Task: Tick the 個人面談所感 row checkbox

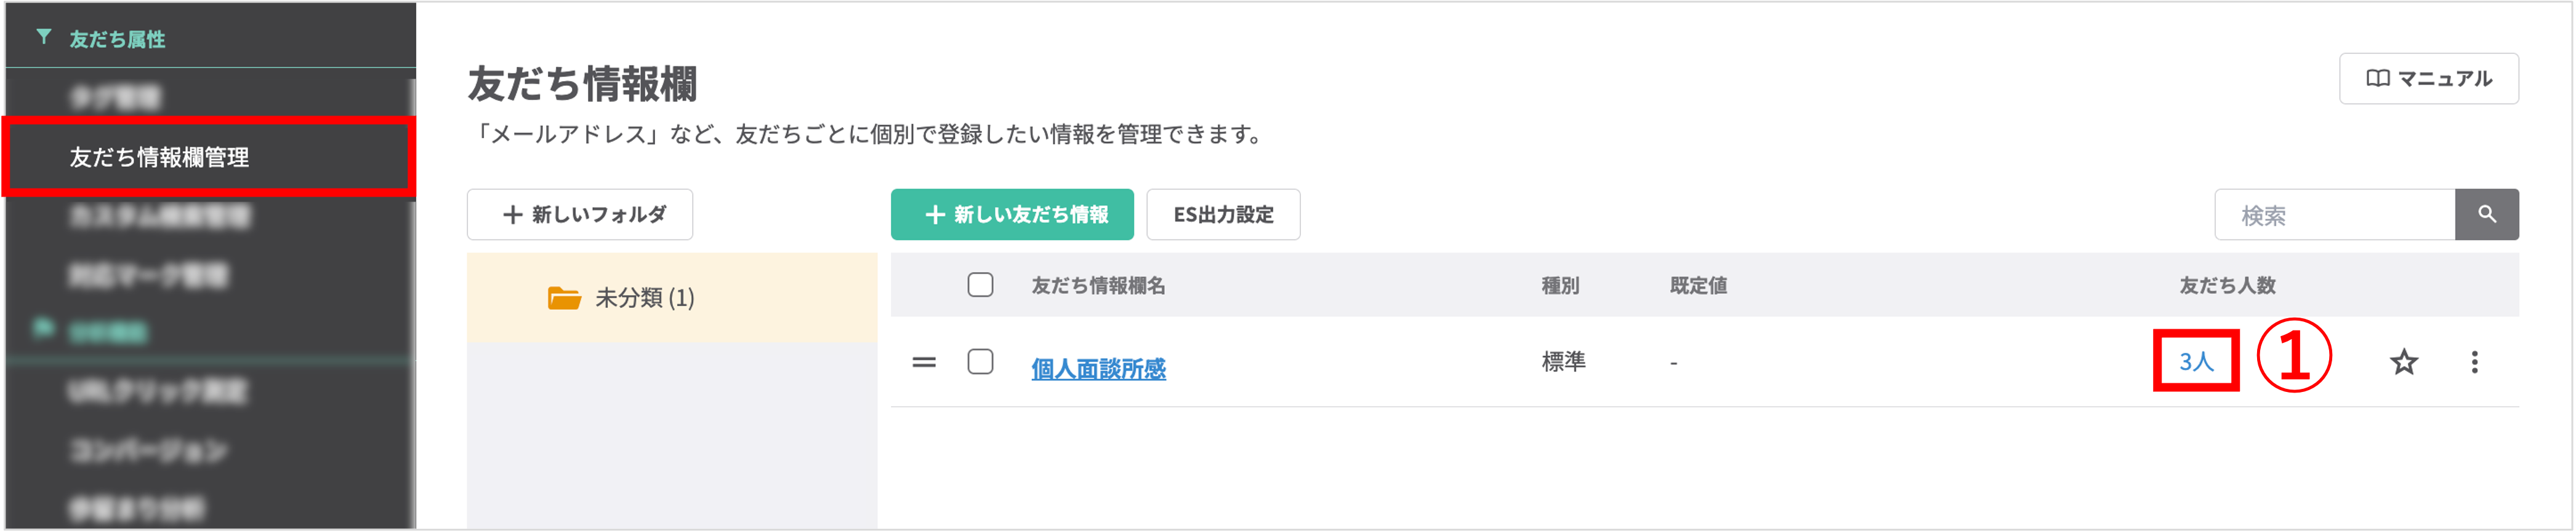Action: pyautogui.click(x=980, y=361)
